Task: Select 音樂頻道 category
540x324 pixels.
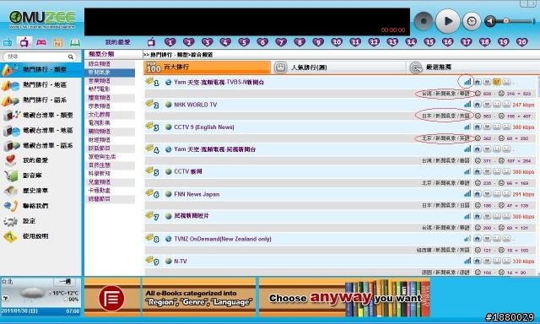Action: pos(110,81)
